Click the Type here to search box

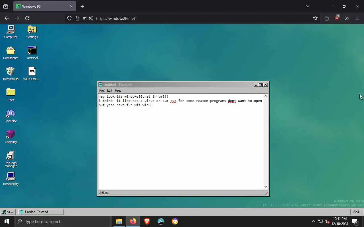(63, 221)
